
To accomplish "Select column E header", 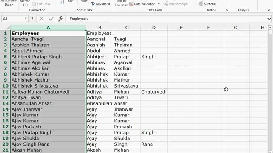I will (x=181, y=28).
